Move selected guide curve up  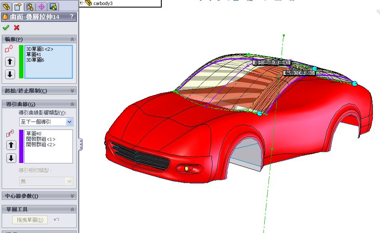(11, 145)
